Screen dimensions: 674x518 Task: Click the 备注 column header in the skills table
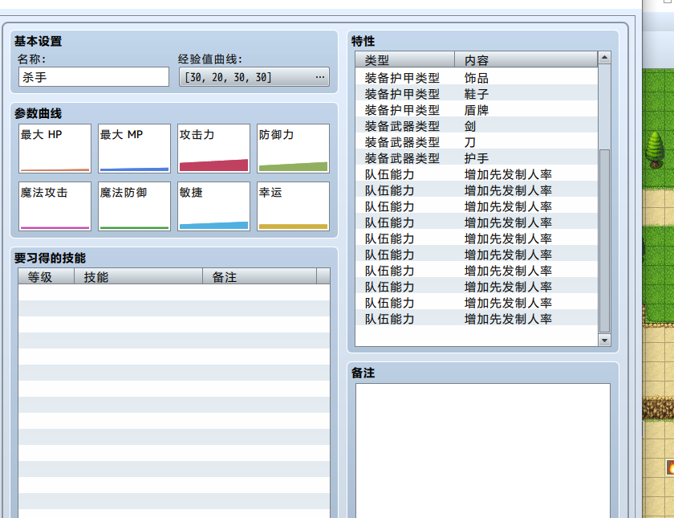[260, 276]
